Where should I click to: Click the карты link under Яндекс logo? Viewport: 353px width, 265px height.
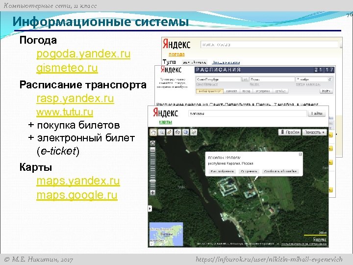(166, 122)
